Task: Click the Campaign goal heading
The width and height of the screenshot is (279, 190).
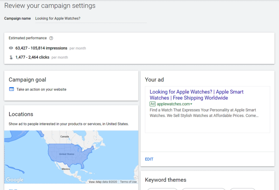Action: (28, 80)
